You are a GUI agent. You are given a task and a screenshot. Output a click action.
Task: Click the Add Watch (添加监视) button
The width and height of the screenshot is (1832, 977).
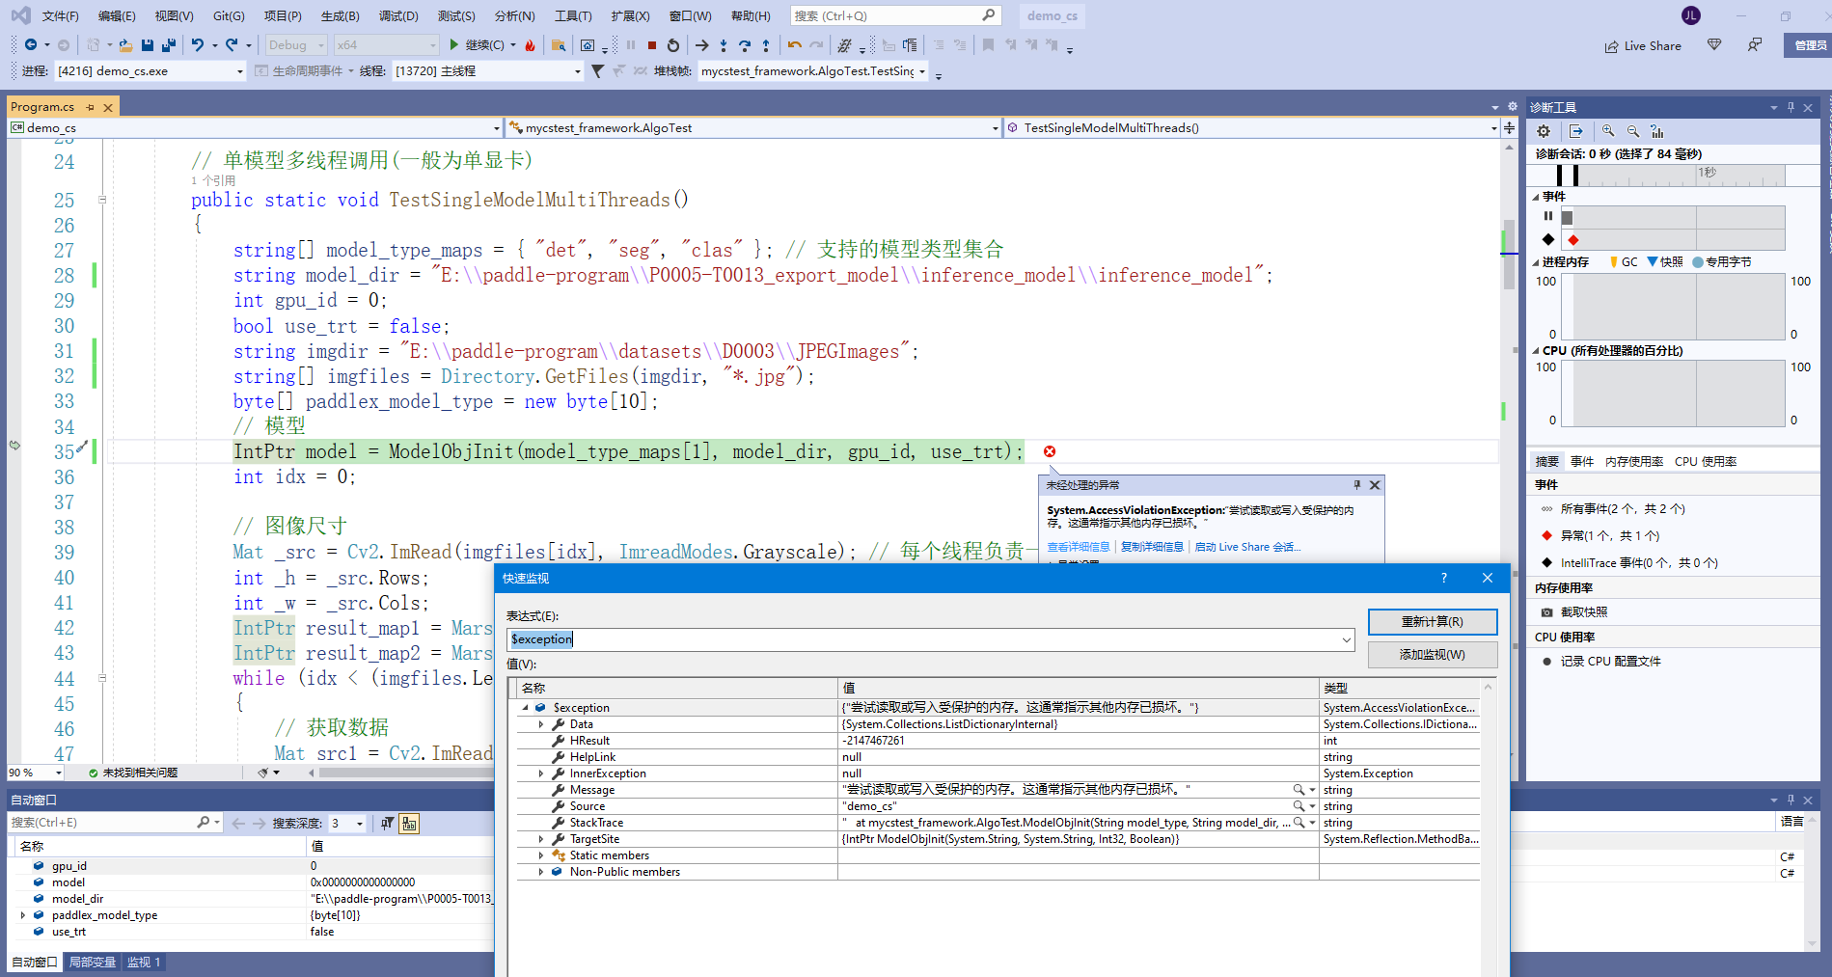click(1433, 655)
